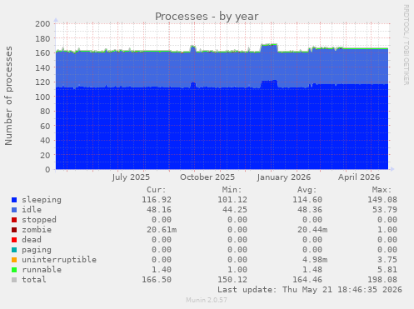Viewport: 414px width, 309px height.
Task: Click sleeping current value 116.92
Action: [157, 200]
